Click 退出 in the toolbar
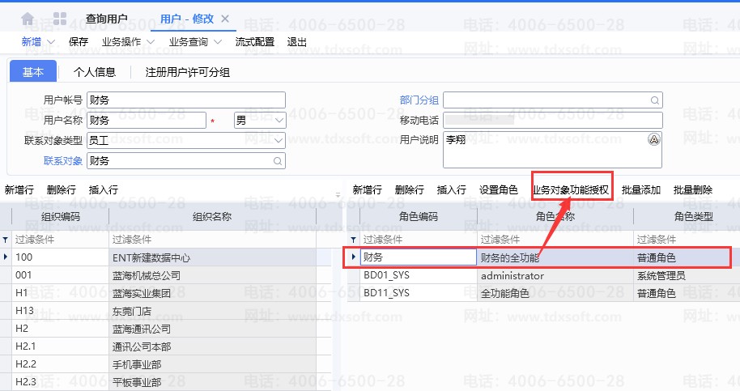Screen dimensions: 740x391 297,42
